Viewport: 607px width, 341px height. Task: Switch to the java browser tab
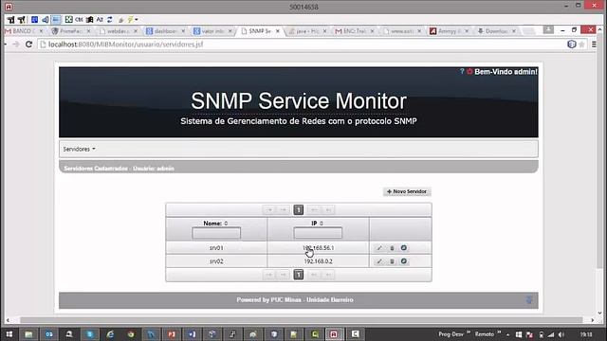point(307,31)
